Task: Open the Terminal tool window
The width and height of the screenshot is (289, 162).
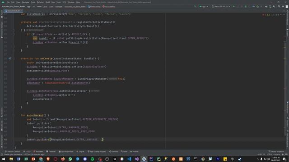Action: 51,152
